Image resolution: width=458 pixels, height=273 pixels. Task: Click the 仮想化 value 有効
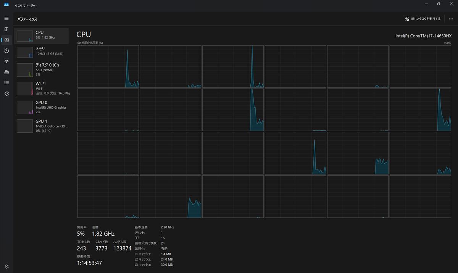164,248
